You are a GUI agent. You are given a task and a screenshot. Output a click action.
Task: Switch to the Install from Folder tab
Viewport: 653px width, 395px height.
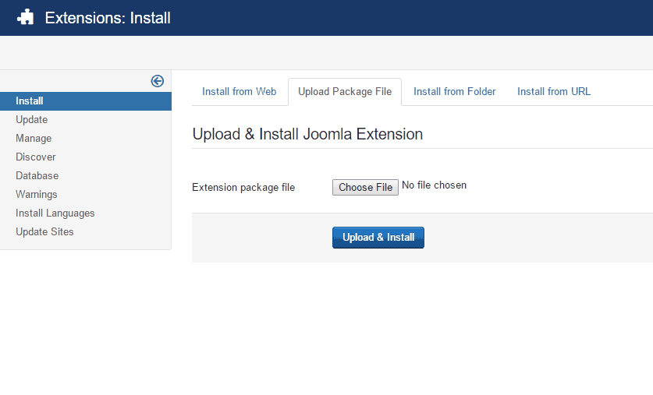click(x=454, y=91)
